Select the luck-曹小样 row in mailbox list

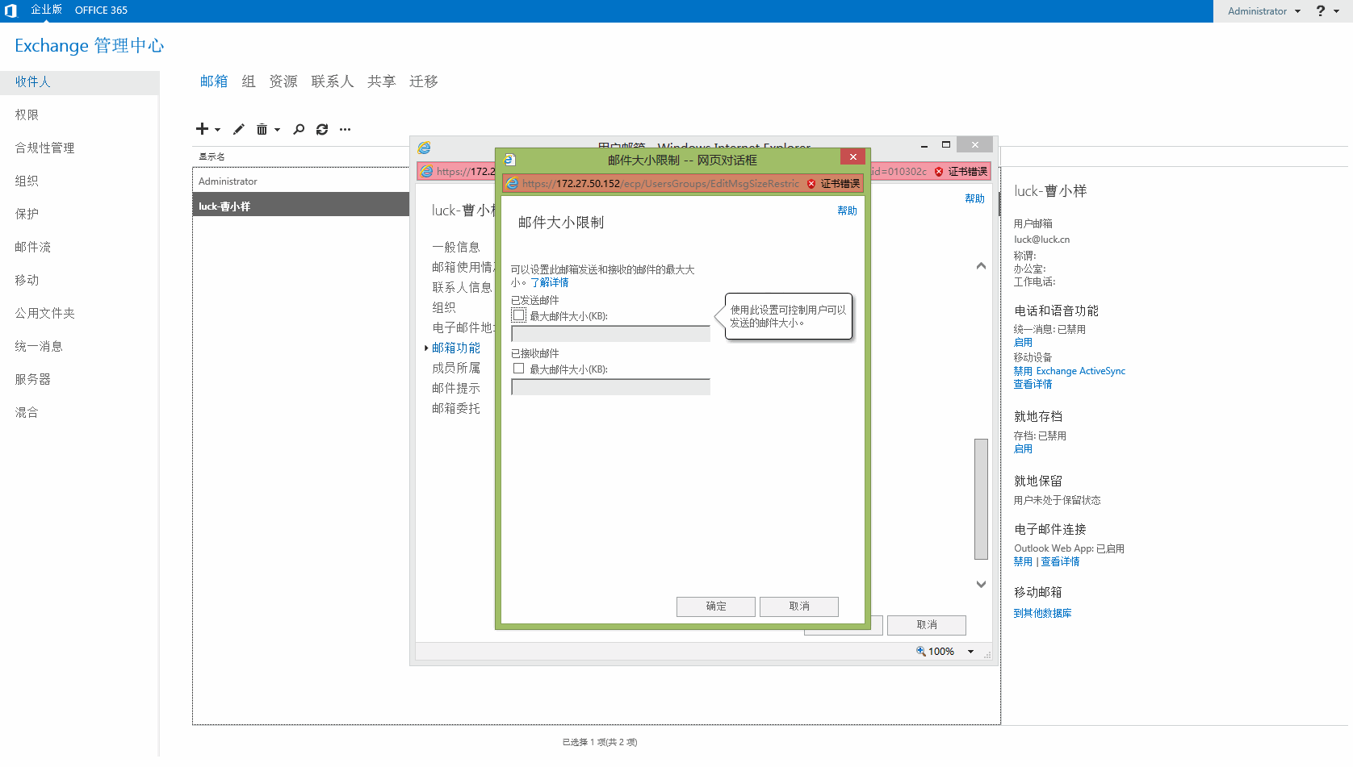pos(301,206)
